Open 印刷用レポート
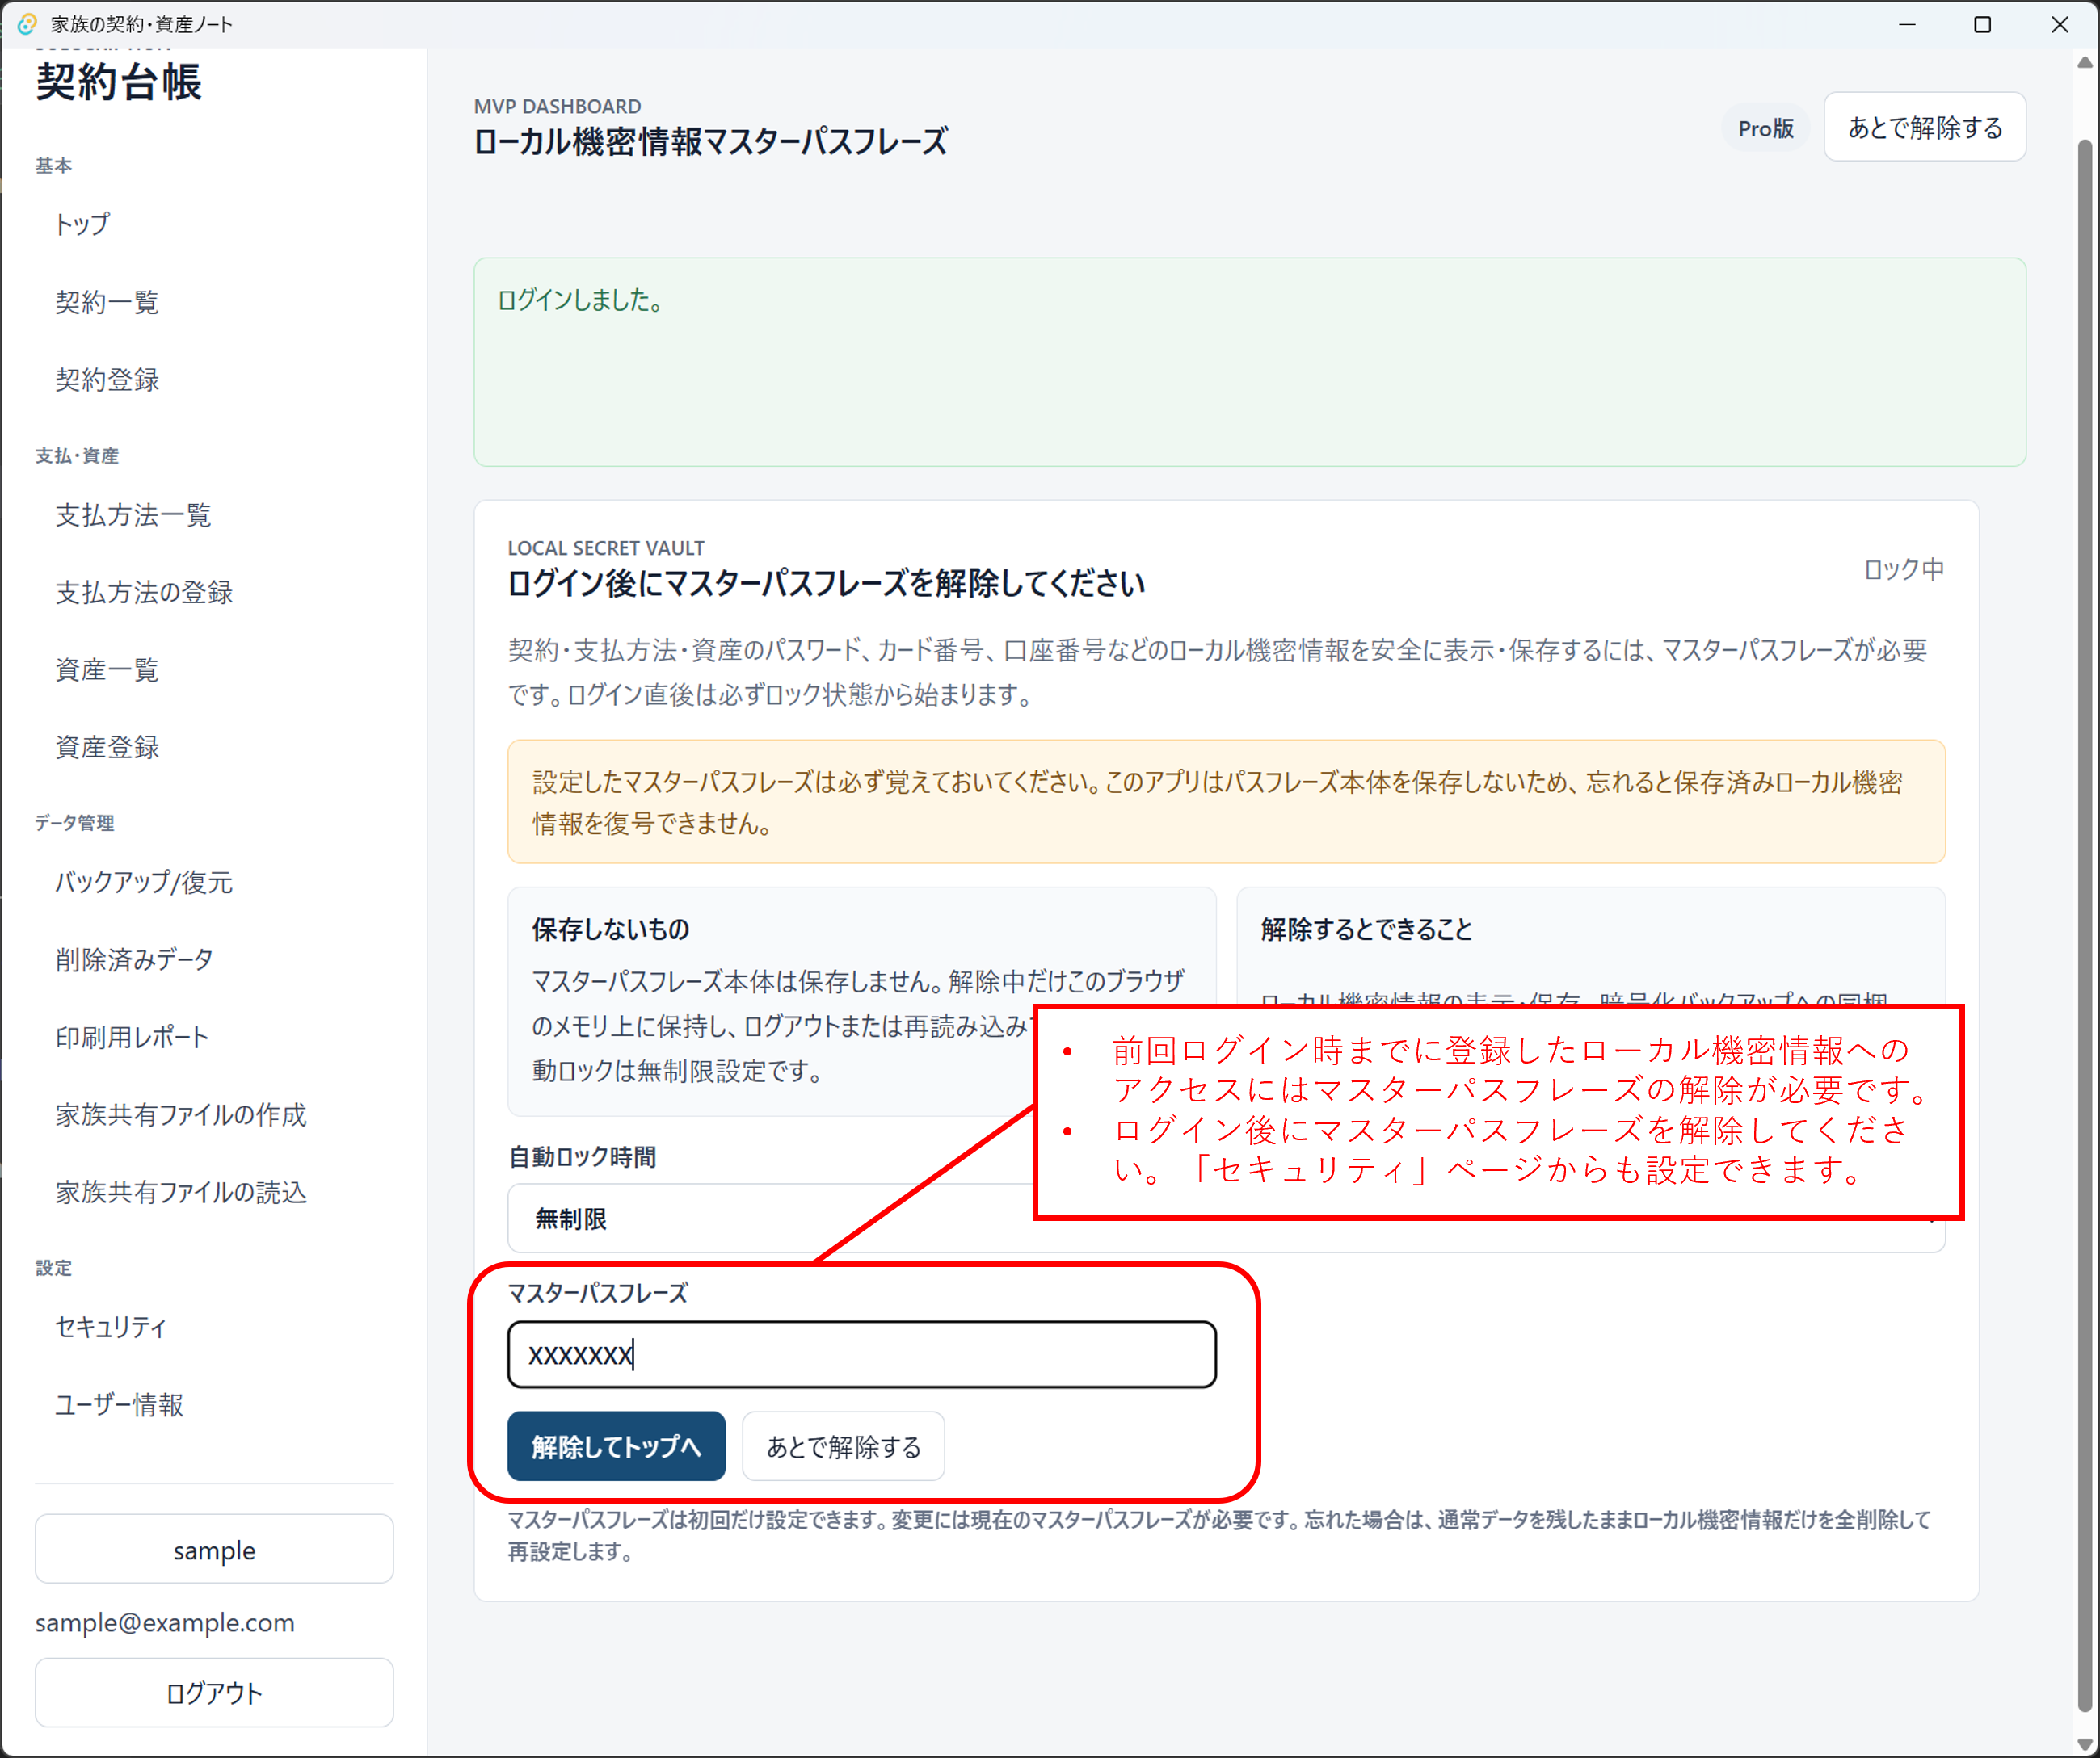Image resolution: width=2100 pixels, height=1758 pixels. (132, 1038)
